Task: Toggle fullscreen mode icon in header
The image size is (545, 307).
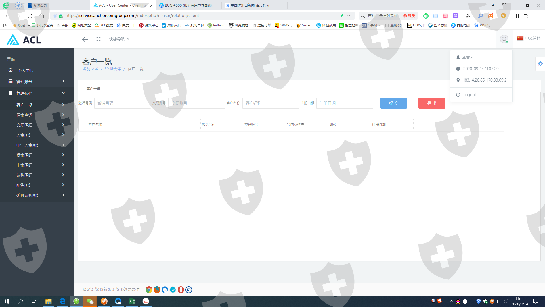Action: (x=98, y=39)
